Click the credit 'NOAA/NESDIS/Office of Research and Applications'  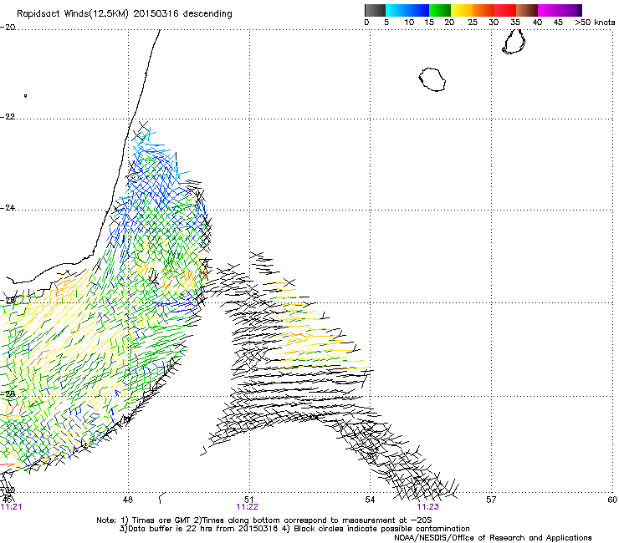(x=493, y=537)
